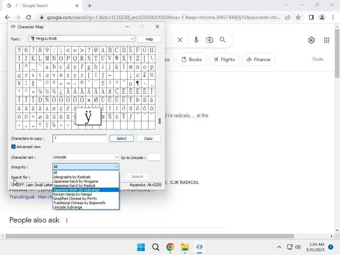
Task: Choose Japanese Kanji by Radical option
Action: pos(86,186)
